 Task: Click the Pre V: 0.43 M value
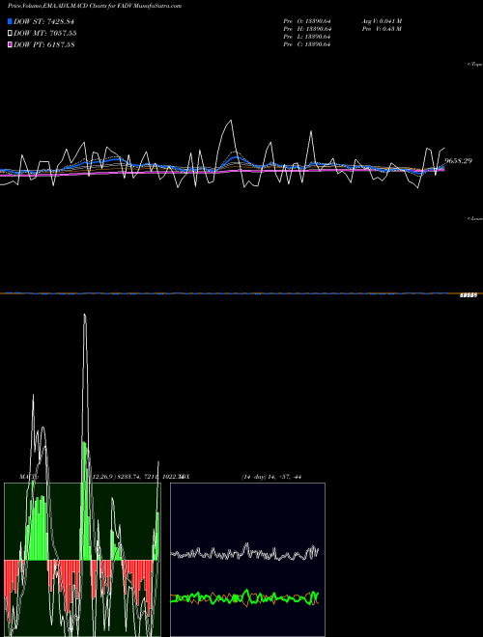click(383, 29)
